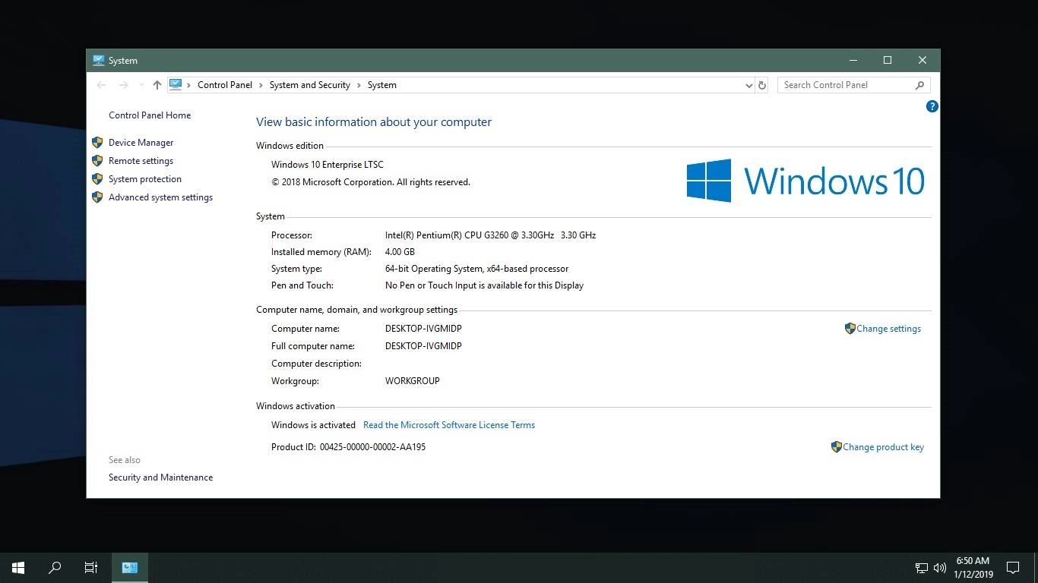Click the 4.00 GB installed memory value
Viewport: 1038px width, 583px height.
point(400,252)
